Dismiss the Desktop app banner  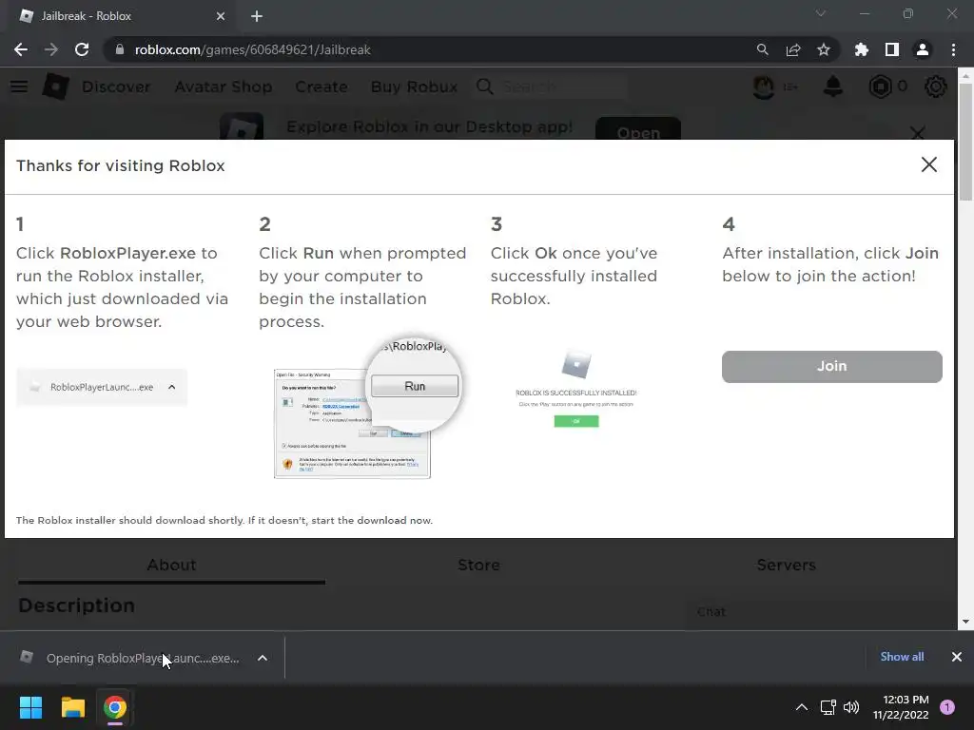tap(918, 132)
